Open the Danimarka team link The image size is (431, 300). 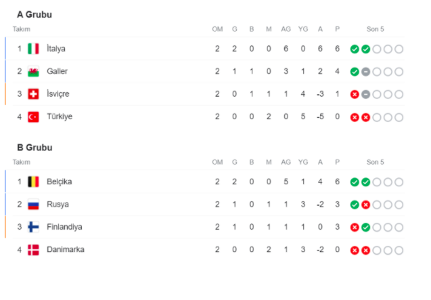tap(66, 249)
